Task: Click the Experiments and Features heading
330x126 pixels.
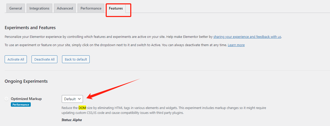Action: (30, 28)
